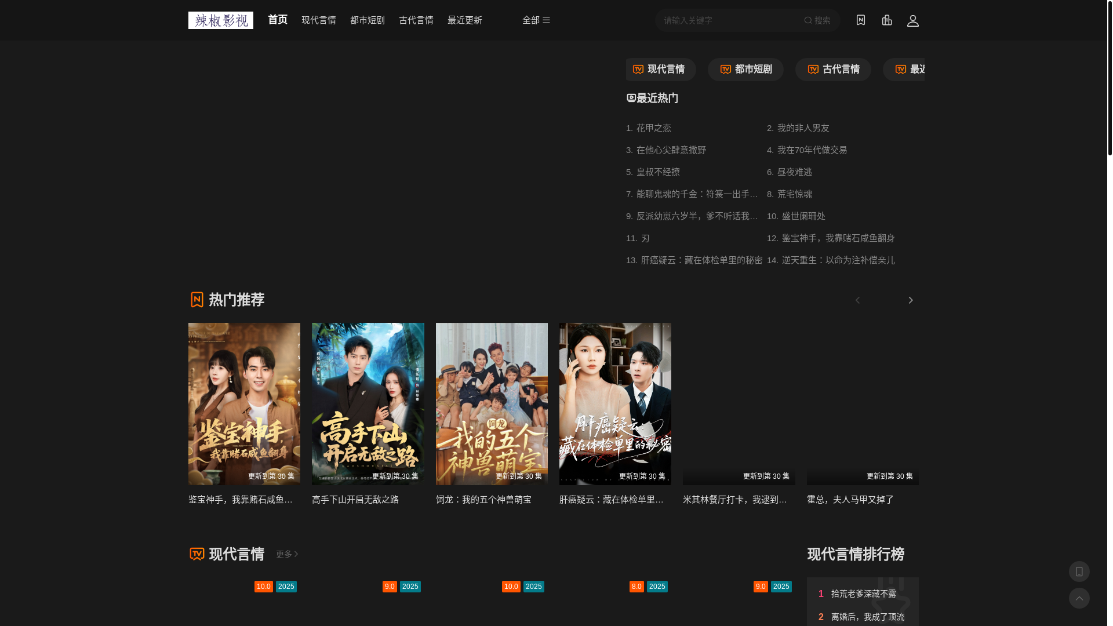Show next 热门推荐 carousel slide

point(910,300)
